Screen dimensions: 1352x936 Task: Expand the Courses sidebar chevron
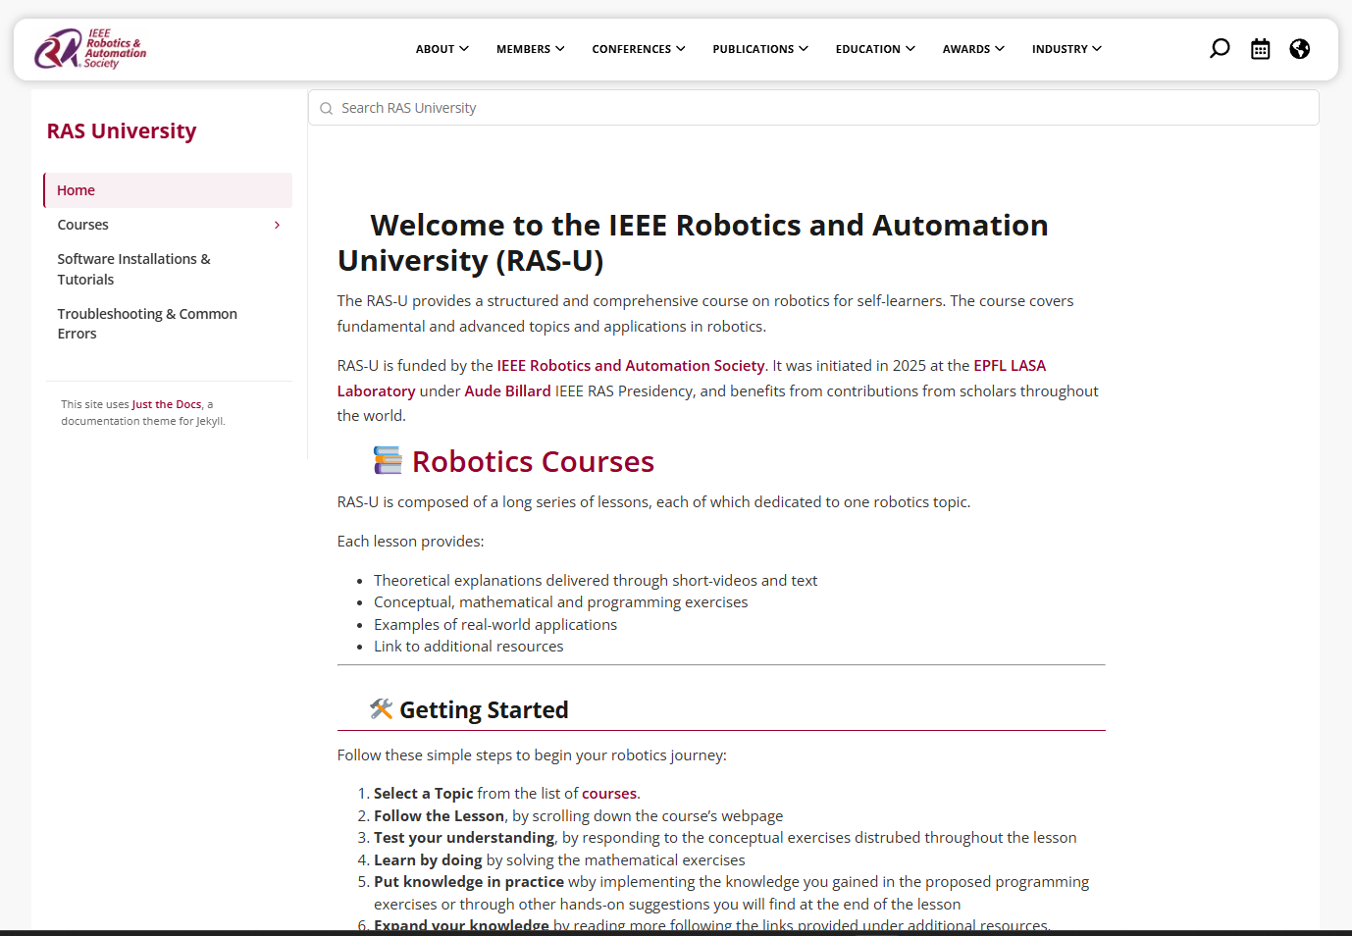(278, 225)
